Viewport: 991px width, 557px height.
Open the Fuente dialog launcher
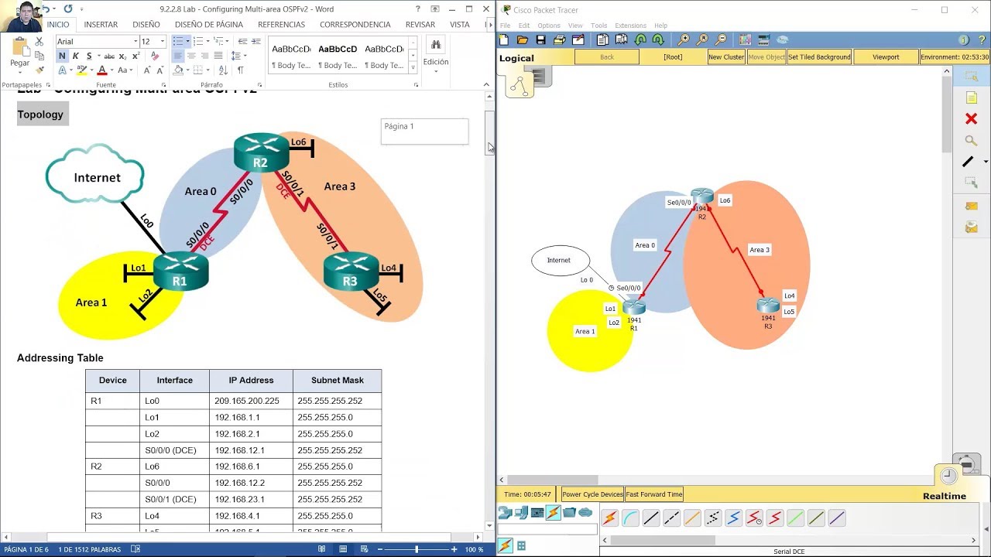pyautogui.click(x=164, y=85)
